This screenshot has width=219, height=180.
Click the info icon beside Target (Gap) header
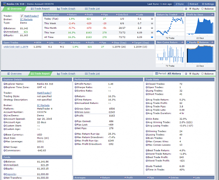pos(133,42)
